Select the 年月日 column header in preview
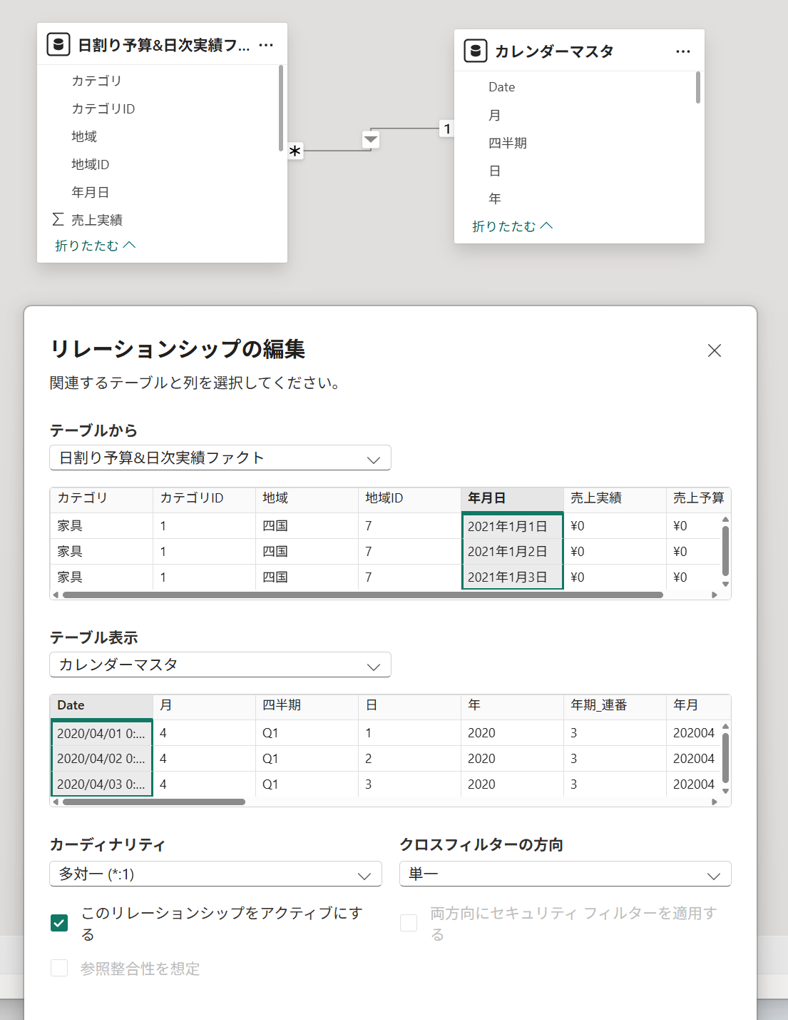 [x=511, y=498]
